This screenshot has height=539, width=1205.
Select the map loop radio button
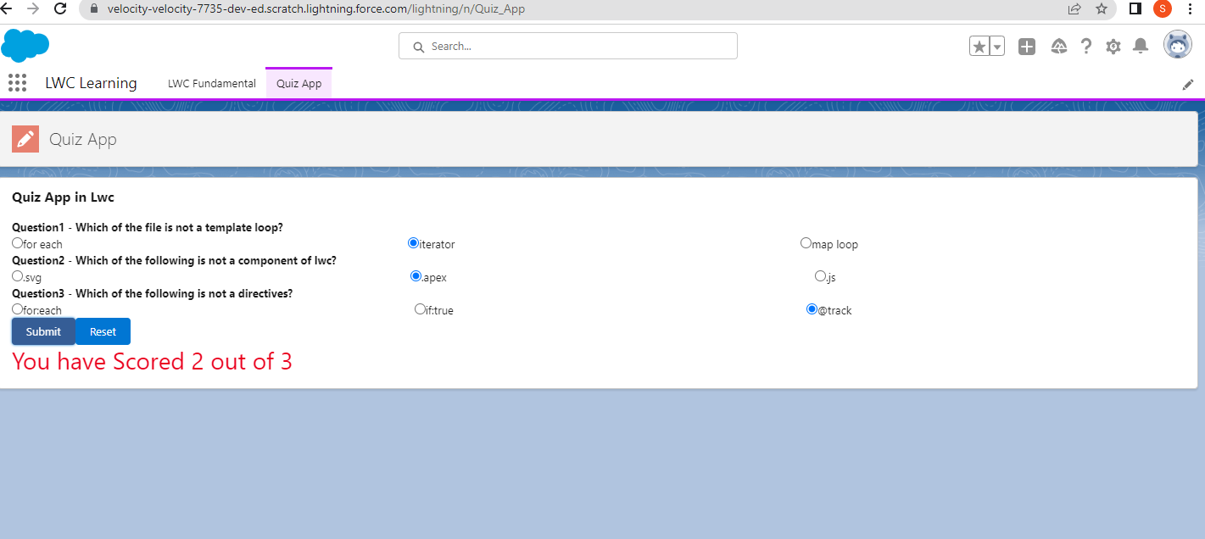[x=806, y=242]
